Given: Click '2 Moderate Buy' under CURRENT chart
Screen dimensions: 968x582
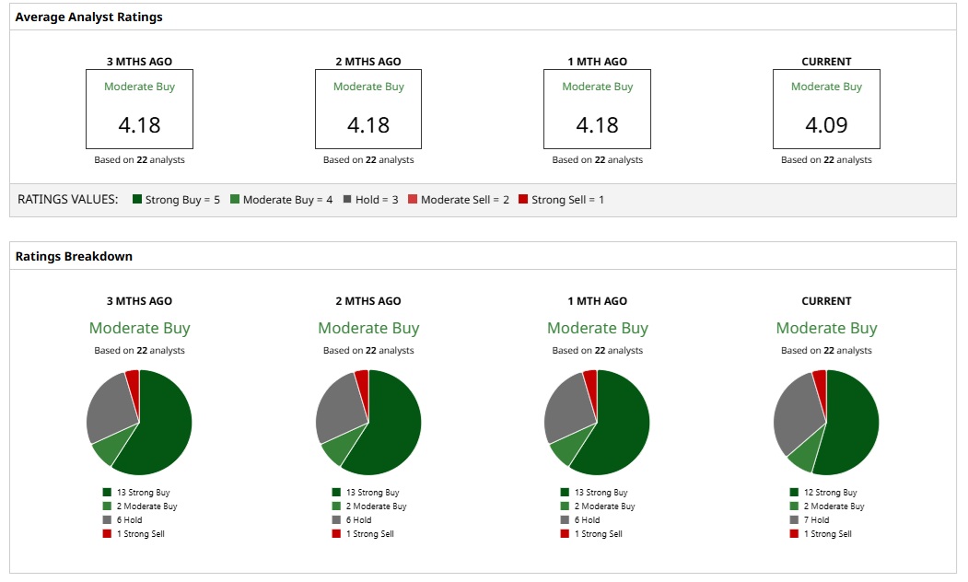Looking at the screenshot, I should click(834, 506).
